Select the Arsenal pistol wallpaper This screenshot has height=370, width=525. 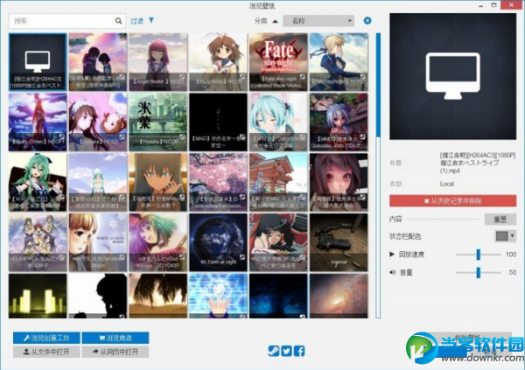coord(339,242)
